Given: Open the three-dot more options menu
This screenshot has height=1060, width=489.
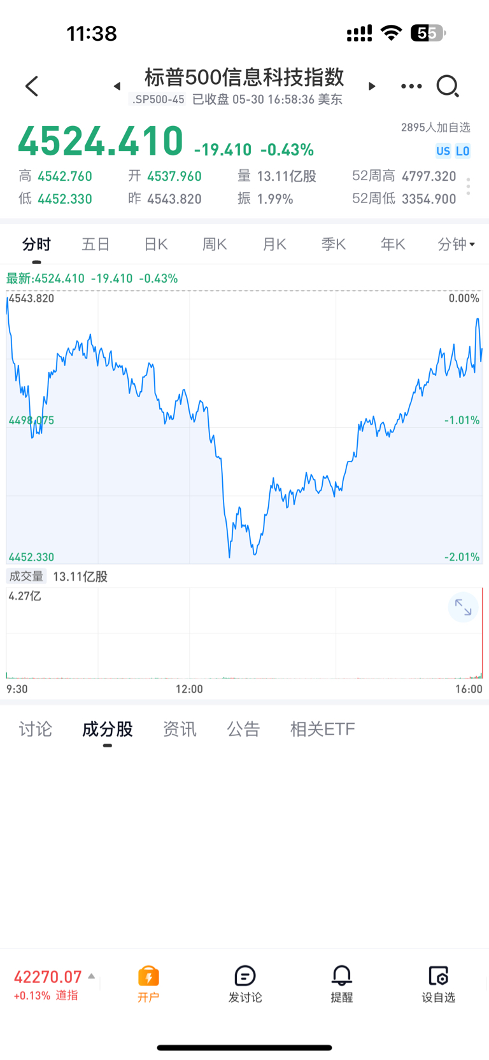Looking at the screenshot, I should click(411, 86).
